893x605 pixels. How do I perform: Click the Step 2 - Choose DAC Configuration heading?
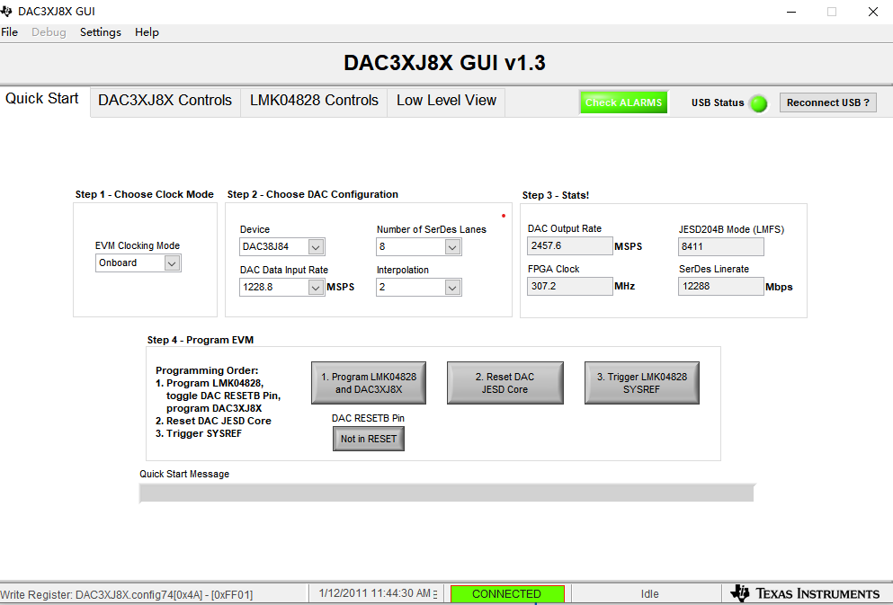click(313, 195)
